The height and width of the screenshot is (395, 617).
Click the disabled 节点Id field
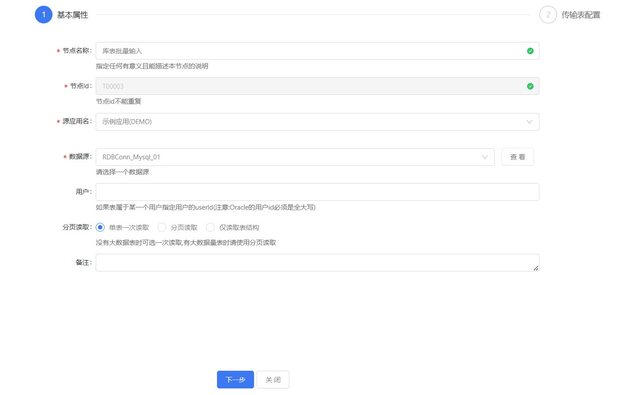(309, 86)
